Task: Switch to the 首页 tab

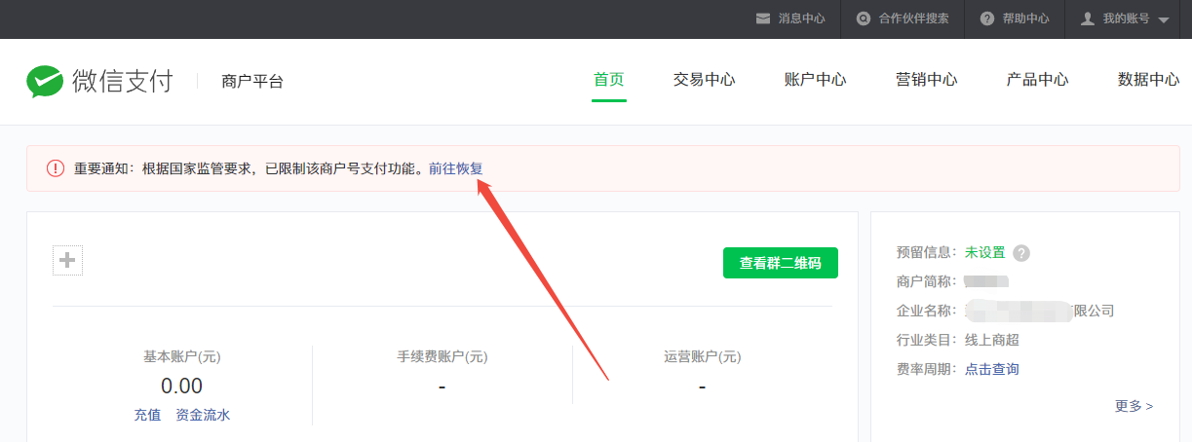Action: tap(609, 80)
